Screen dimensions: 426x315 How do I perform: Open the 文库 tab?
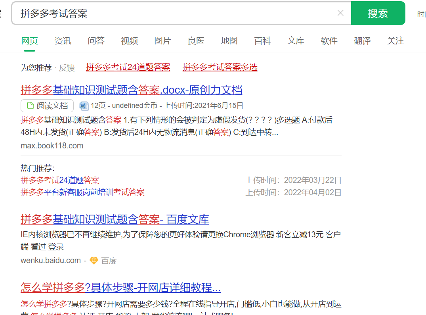click(x=296, y=41)
